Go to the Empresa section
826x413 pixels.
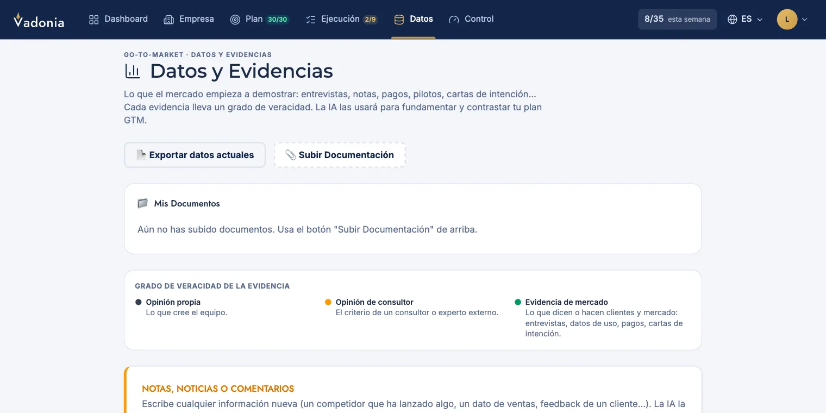[189, 19]
